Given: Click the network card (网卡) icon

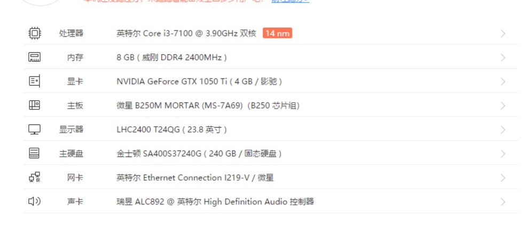Looking at the screenshot, I should click(34, 177).
